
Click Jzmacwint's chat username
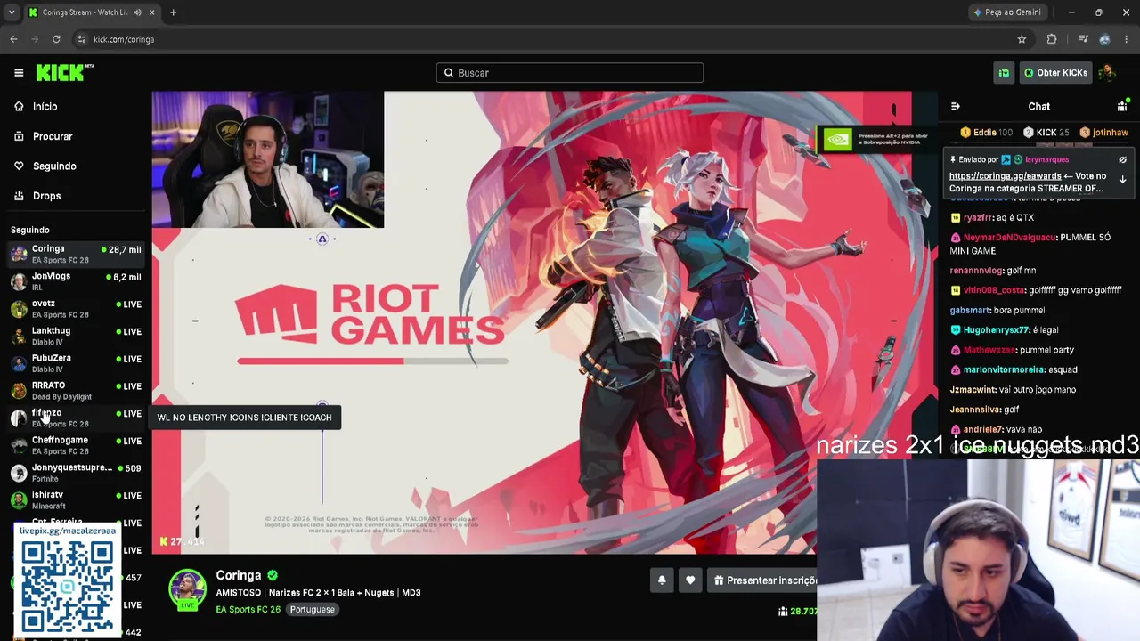[x=973, y=390]
